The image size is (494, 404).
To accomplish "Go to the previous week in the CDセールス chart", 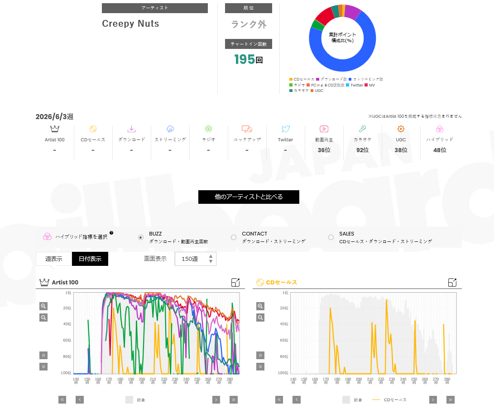I will pyautogui.click(x=297, y=399).
